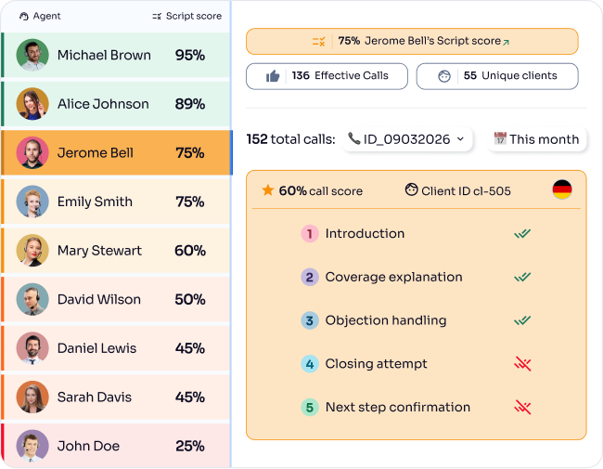Toggle the Introduction double-check mark

click(522, 233)
